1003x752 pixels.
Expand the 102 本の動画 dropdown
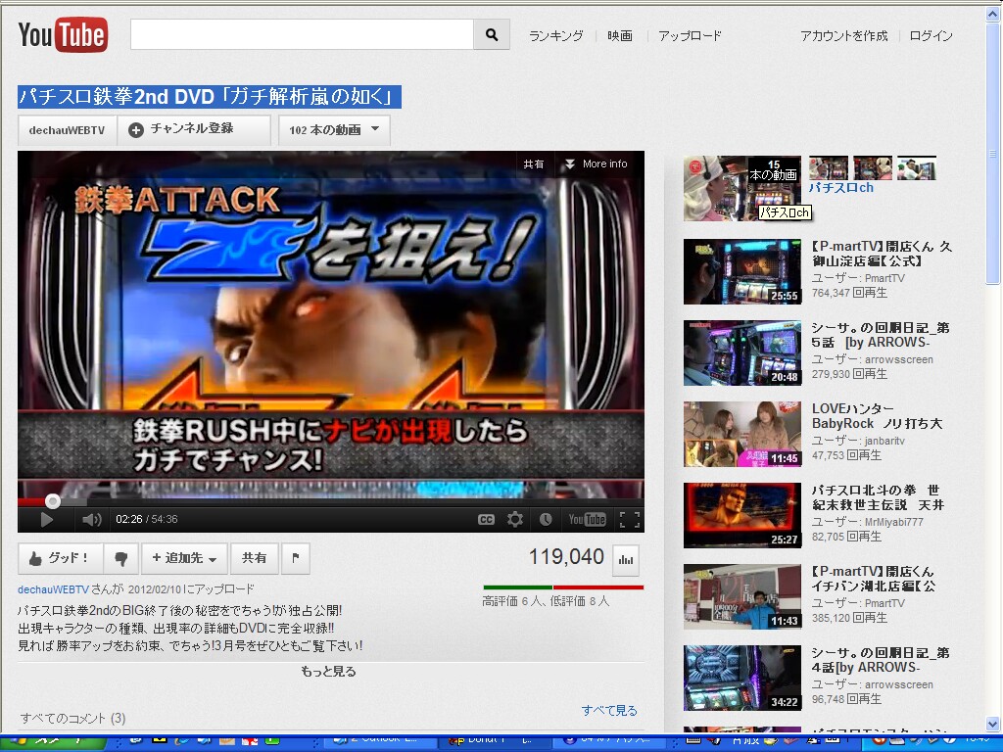click(x=334, y=130)
